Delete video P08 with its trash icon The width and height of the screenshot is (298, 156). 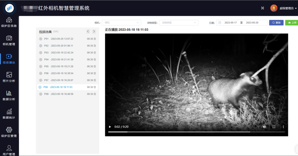(95, 87)
